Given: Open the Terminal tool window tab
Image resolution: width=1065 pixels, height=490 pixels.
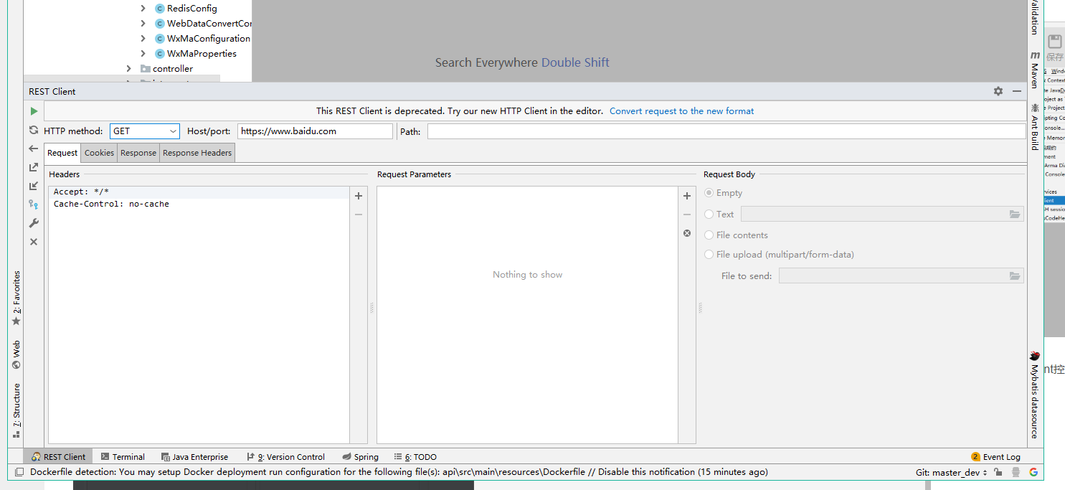Looking at the screenshot, I should point(123,457).
